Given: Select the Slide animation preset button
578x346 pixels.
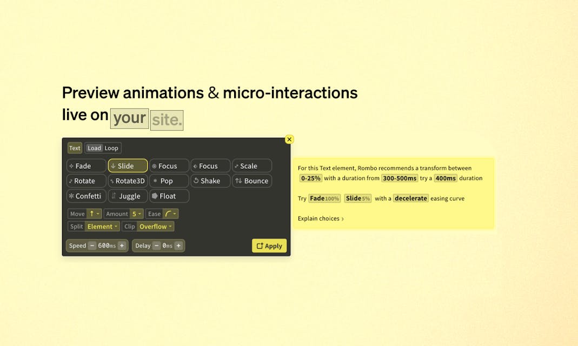Looking at the screenshot, I should 128,166.
